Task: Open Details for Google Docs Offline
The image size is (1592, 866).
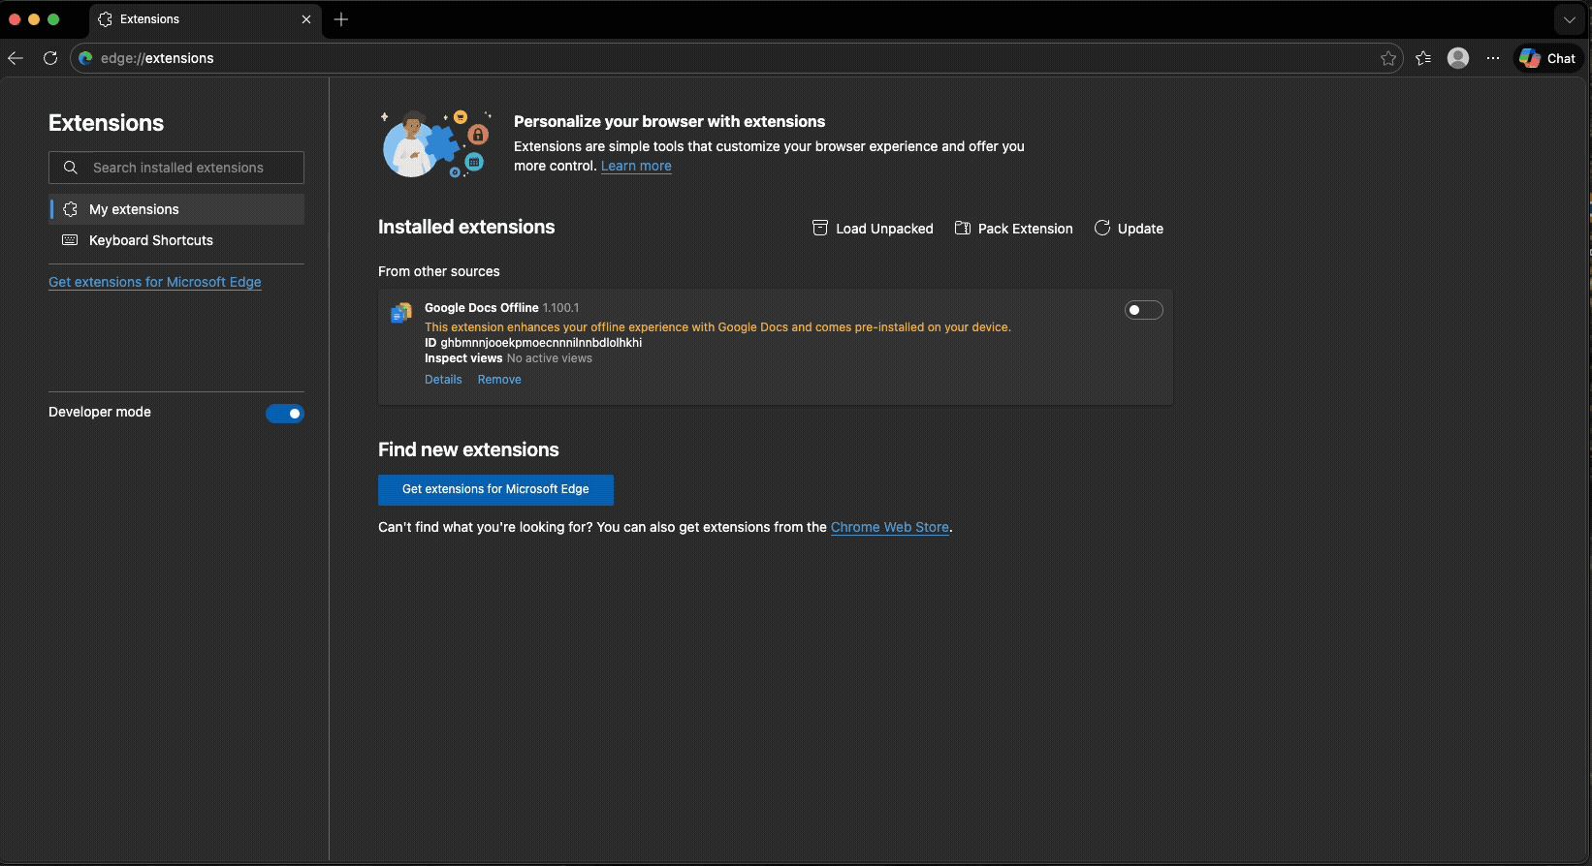Action: pos(443,380)
